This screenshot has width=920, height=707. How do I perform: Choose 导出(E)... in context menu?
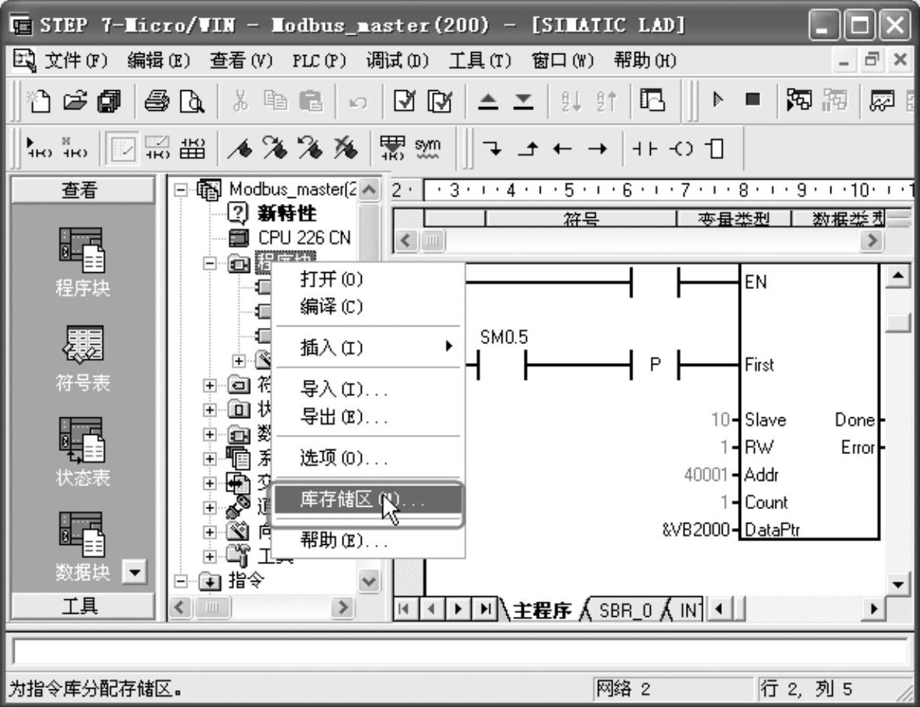pyautogui.click(x=368, y=417)
